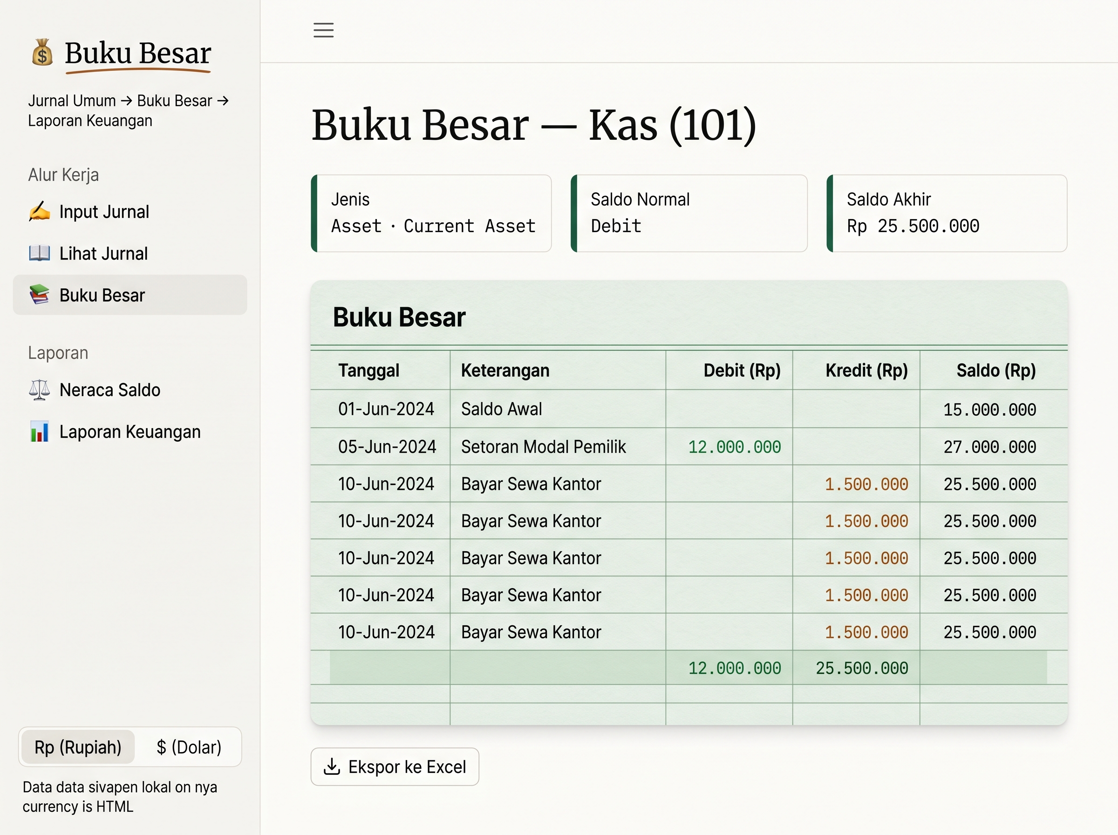Open the hamburger menu icon

[x=323, y=30]
